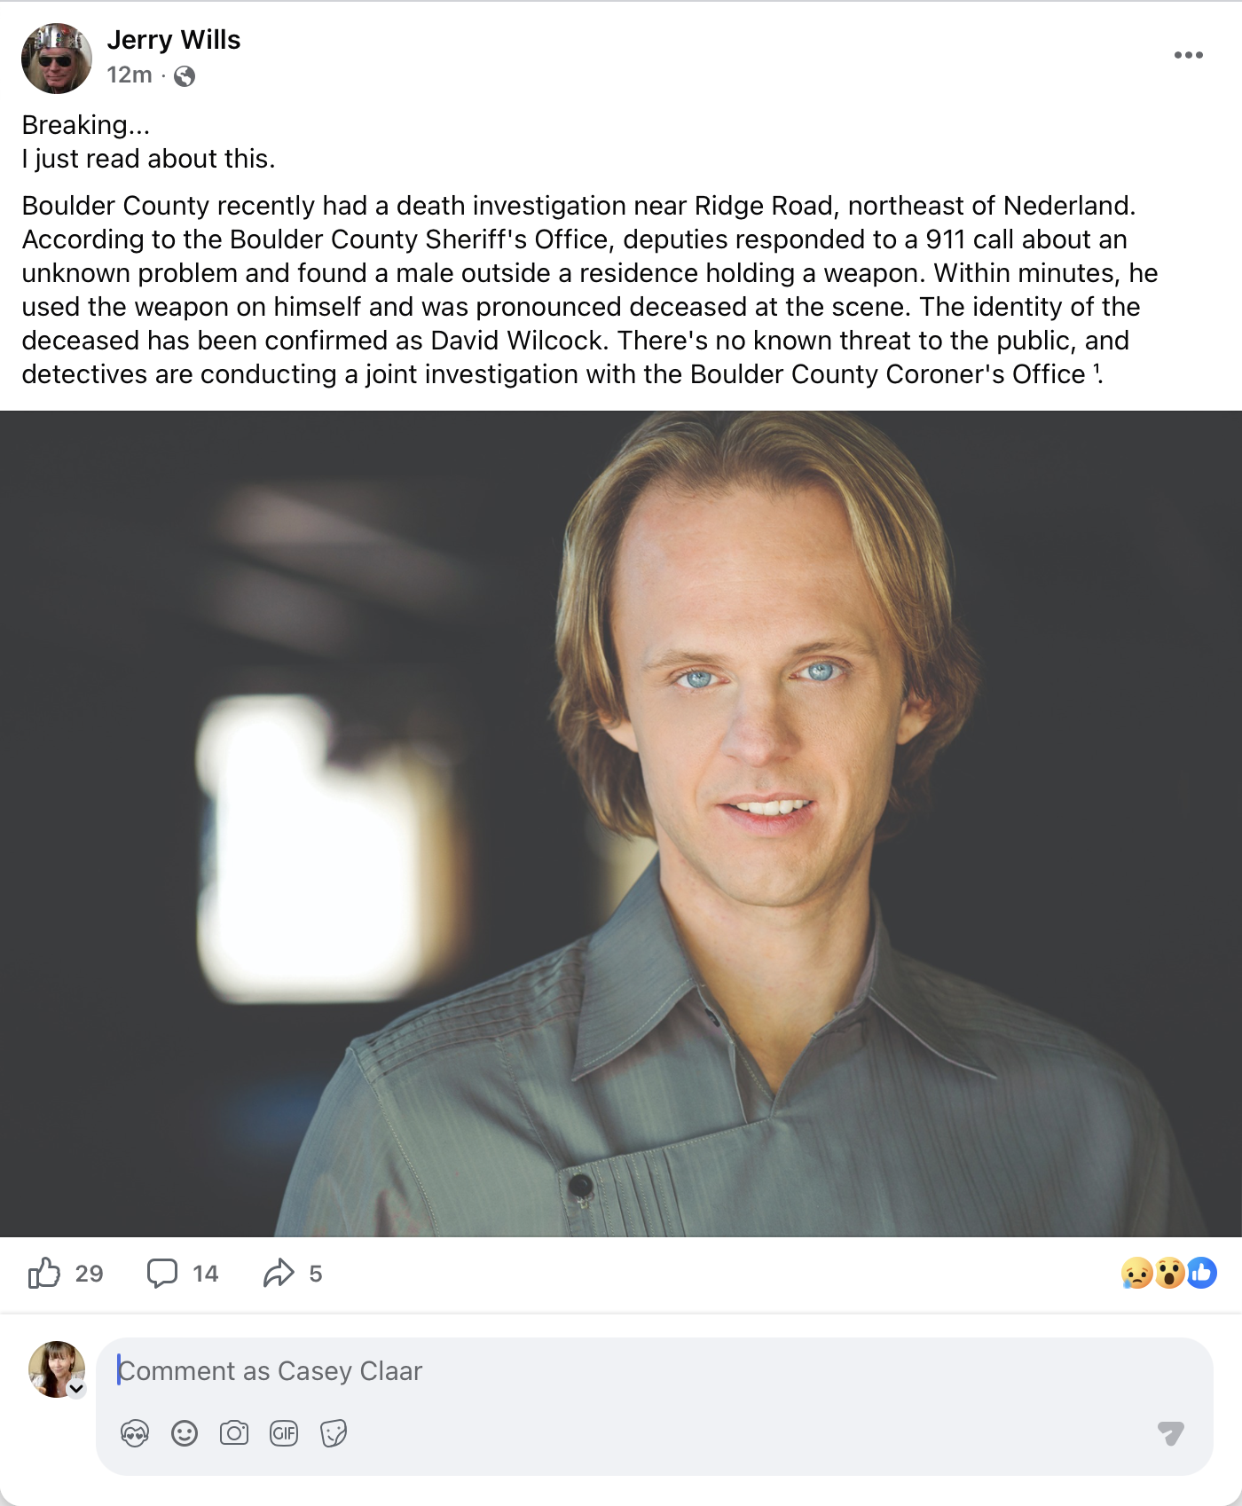Click the wow reaction emoji
This screenshot has height=1506, width=1242.
(x=1169, y=1274)
